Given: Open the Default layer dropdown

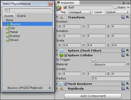Looking at the screenshot, I should 117,12.
